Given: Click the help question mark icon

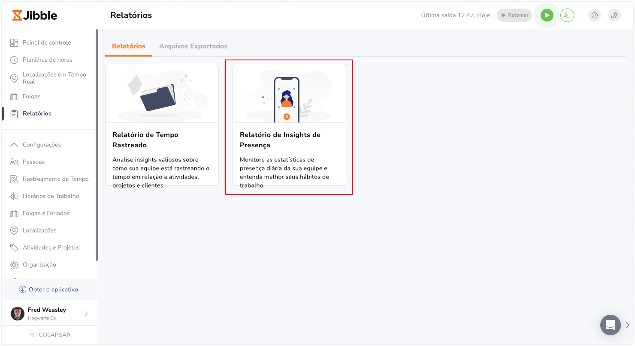Looking at the screenshot, I should (594, 15).
